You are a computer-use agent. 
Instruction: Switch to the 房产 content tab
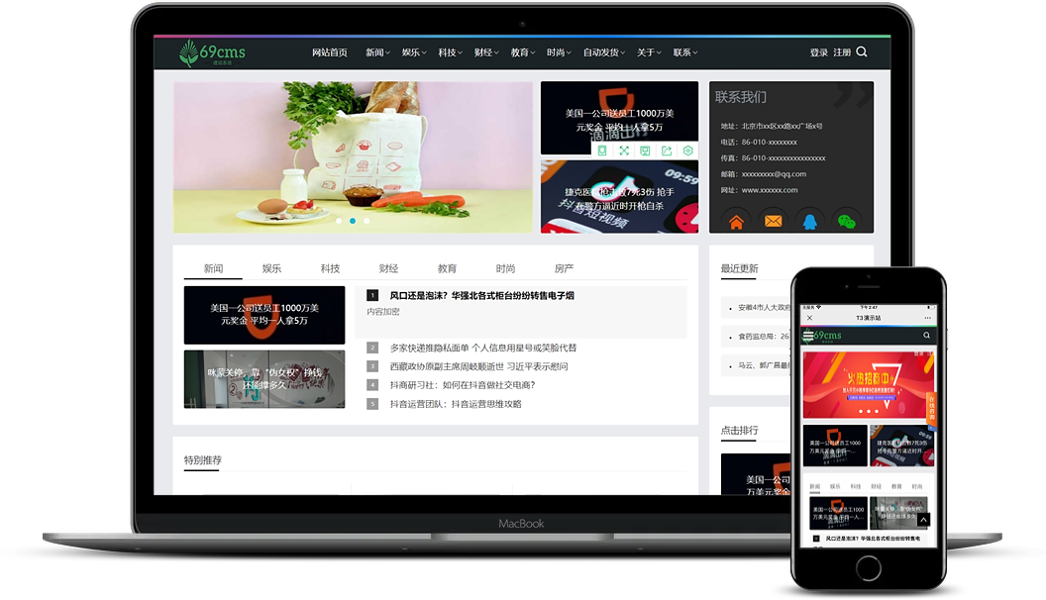point(564,268)
